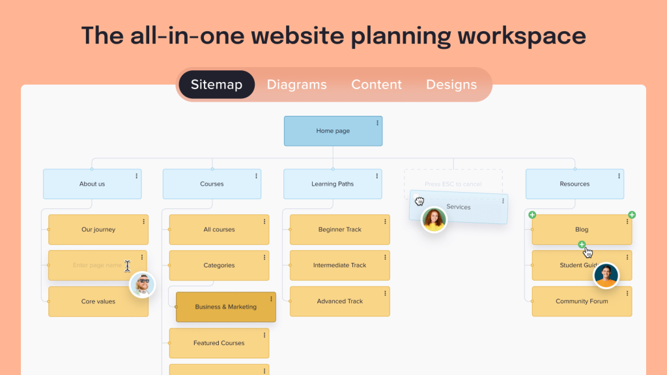This screenshot has width=667, height=375.
Task: Select the Sitemap tab
Action: pyautogui.click(x=216, y=85)
